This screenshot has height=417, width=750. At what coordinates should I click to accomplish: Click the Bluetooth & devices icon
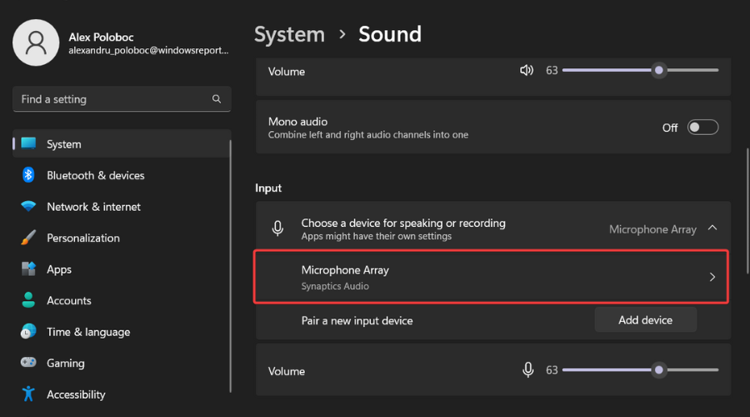pos(28,175)
